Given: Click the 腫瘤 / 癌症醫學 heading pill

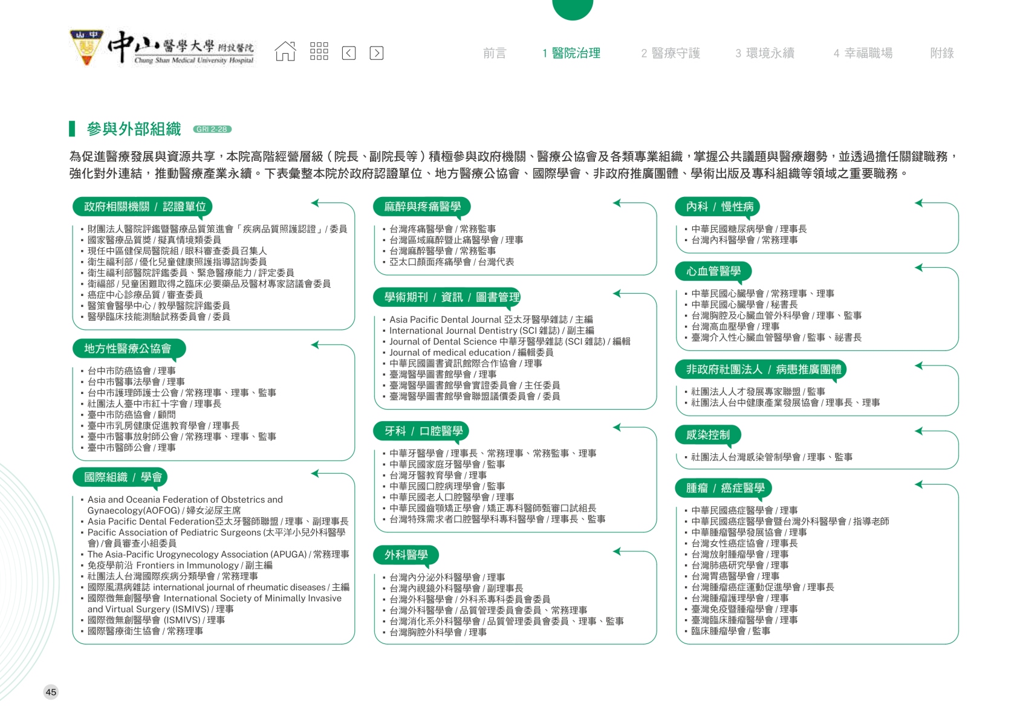Looking at the screenshot, I should (x=724, y=488).
